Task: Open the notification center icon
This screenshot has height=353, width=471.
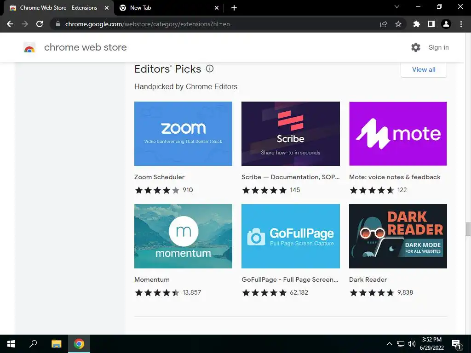Action: click(456, 344)
